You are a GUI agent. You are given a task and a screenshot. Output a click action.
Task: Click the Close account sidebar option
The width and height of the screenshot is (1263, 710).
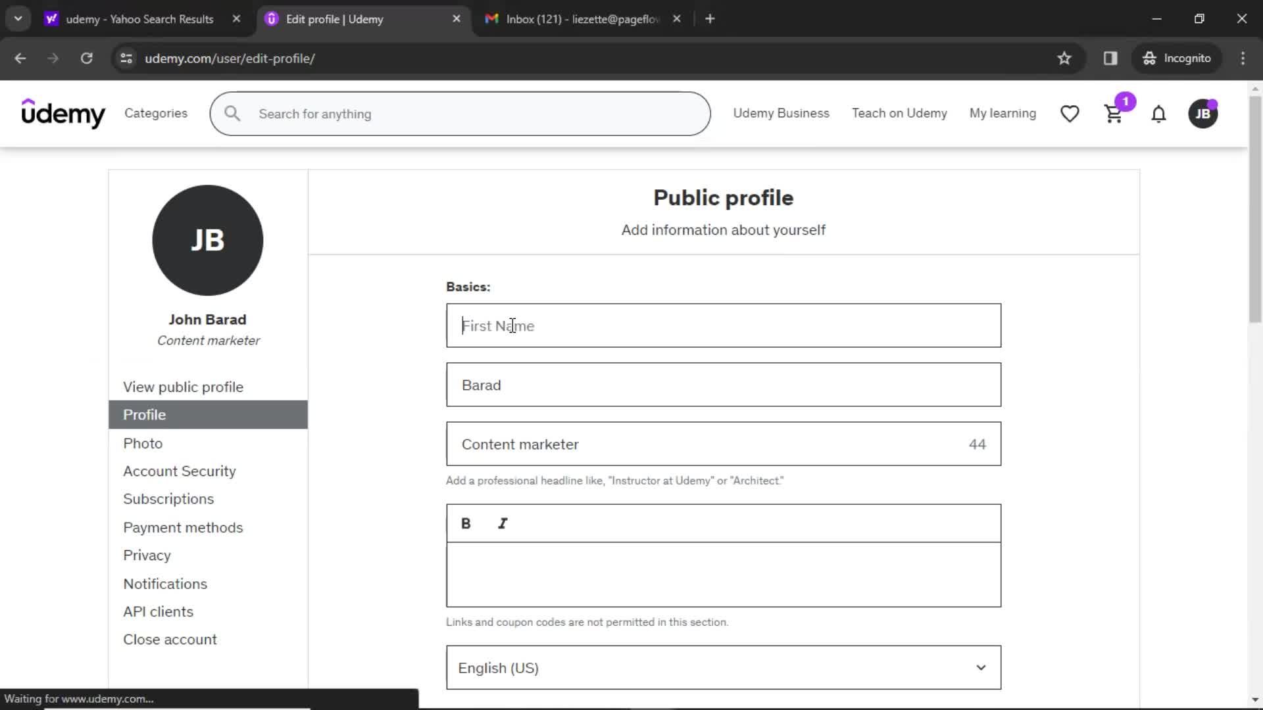pyautogui.click(x=170, y=639)
